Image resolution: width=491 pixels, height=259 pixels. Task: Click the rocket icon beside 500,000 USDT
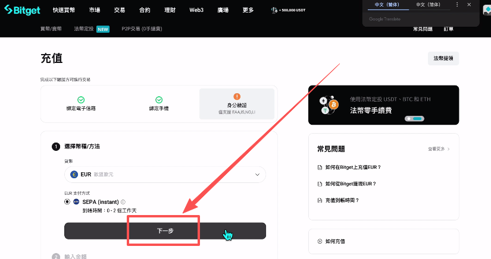click(273, 10)
